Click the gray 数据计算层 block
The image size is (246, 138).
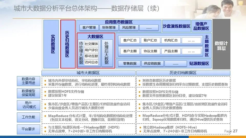[221, 44]
